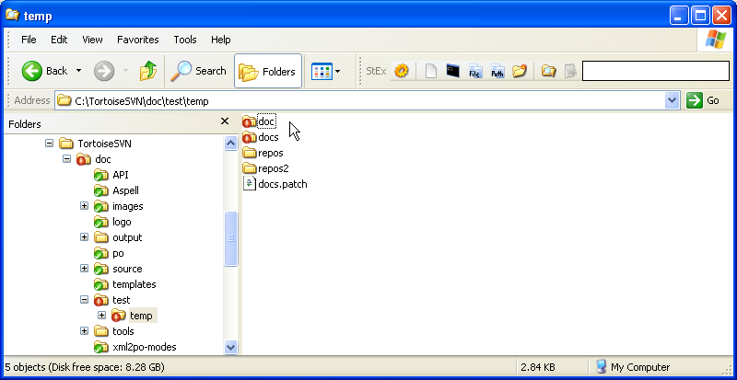Collapse the test tree node

(x=84, y=300)
